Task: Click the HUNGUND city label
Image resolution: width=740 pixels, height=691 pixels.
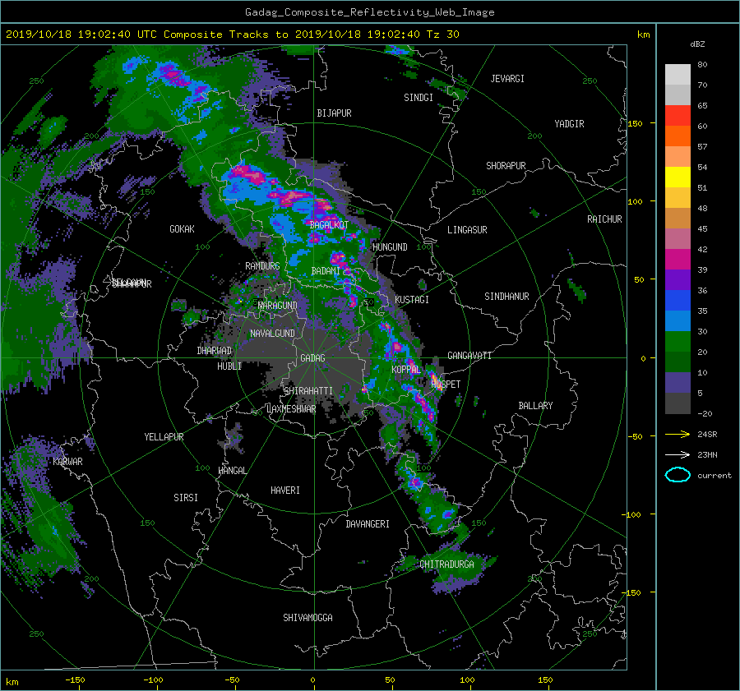Action: [x=390, y=247]
